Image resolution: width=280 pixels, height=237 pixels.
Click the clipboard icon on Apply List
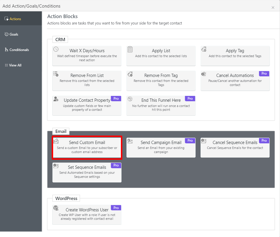coord(130,49)
